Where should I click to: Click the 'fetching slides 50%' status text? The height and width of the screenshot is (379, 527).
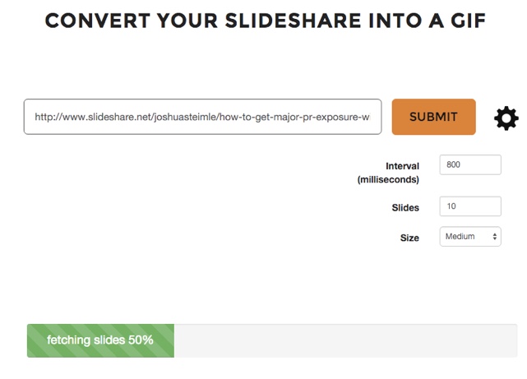pos(100,340)
